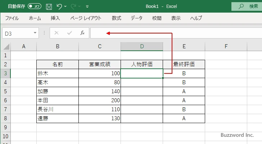The image size is (262, 144).
Task: Click the 最終評価 header cell
Action: 184,64
